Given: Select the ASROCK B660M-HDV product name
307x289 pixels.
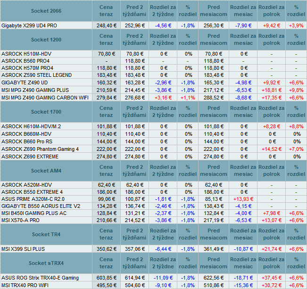Looking at the screenshot, I should tap(26, 134).
